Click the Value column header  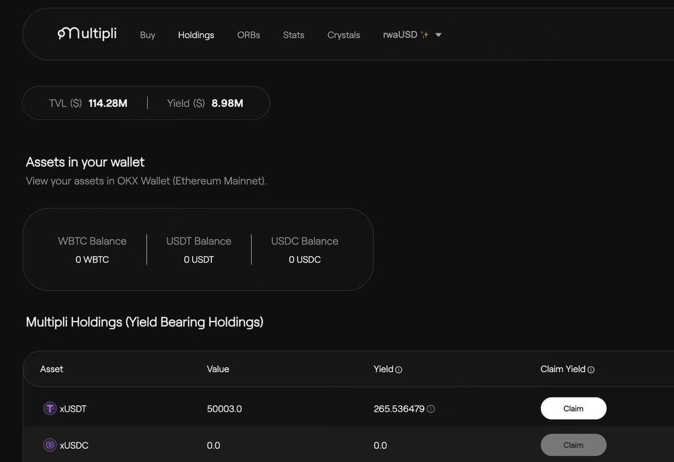coord(218,369)
